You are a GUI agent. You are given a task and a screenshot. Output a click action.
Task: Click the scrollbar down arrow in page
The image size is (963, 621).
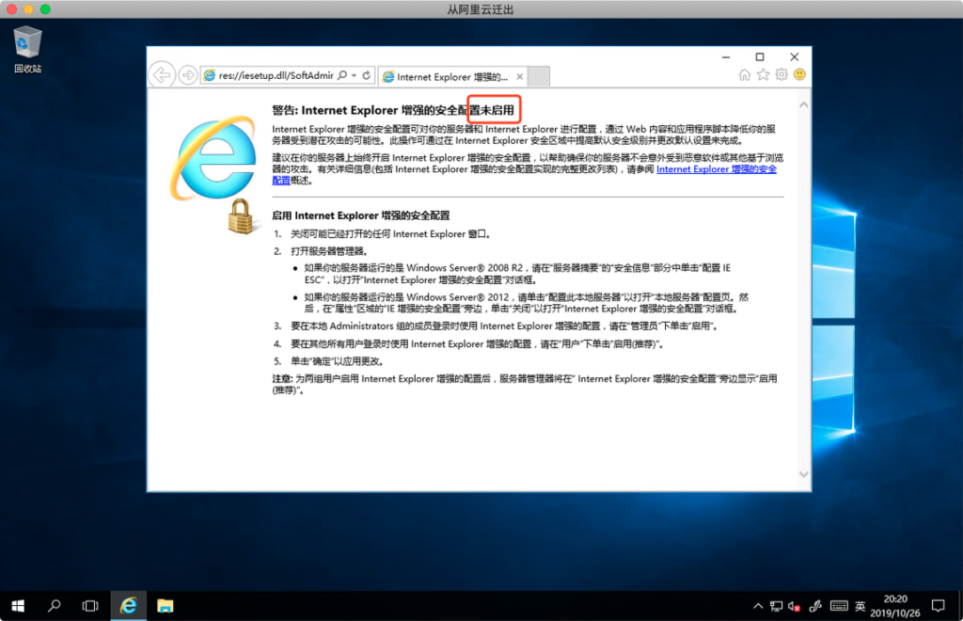point(803,474)
